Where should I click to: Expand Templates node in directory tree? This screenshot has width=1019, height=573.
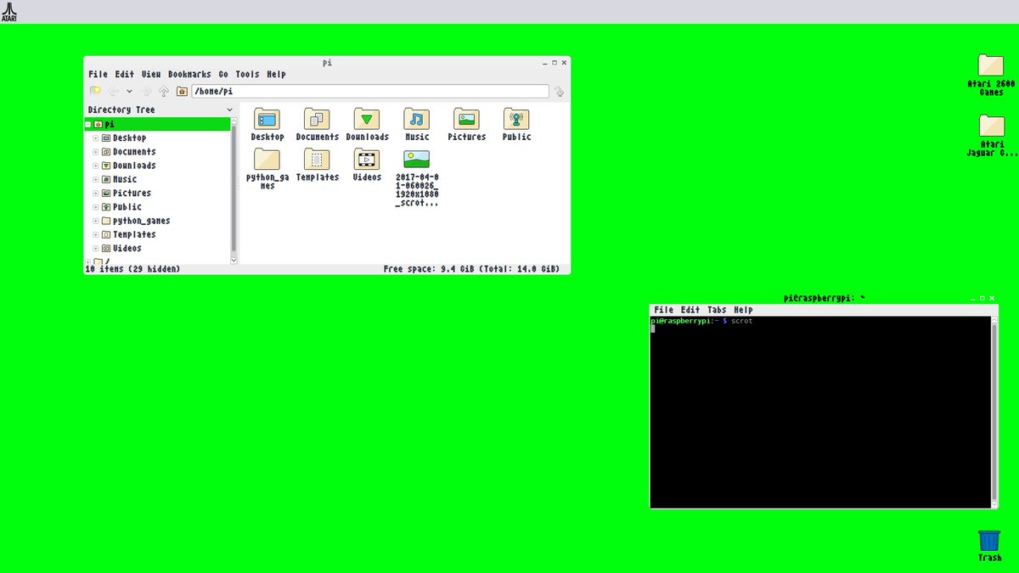pyautogui.click(x=96, y=234)
